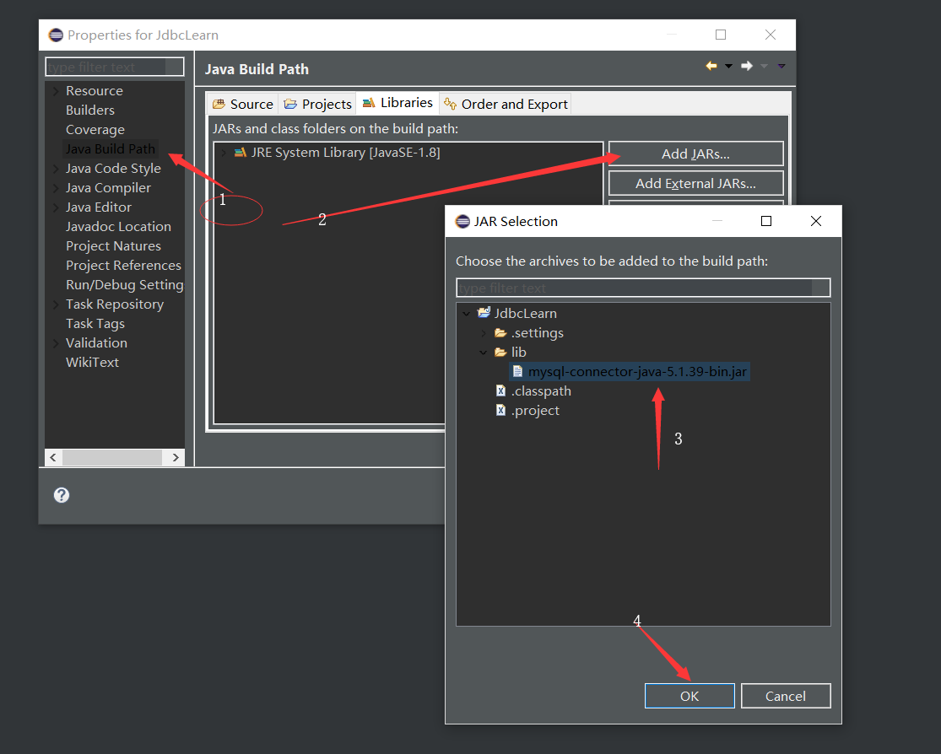
Task: Select .classpath file in JAR Selection
Action: (x=541, y=390)
